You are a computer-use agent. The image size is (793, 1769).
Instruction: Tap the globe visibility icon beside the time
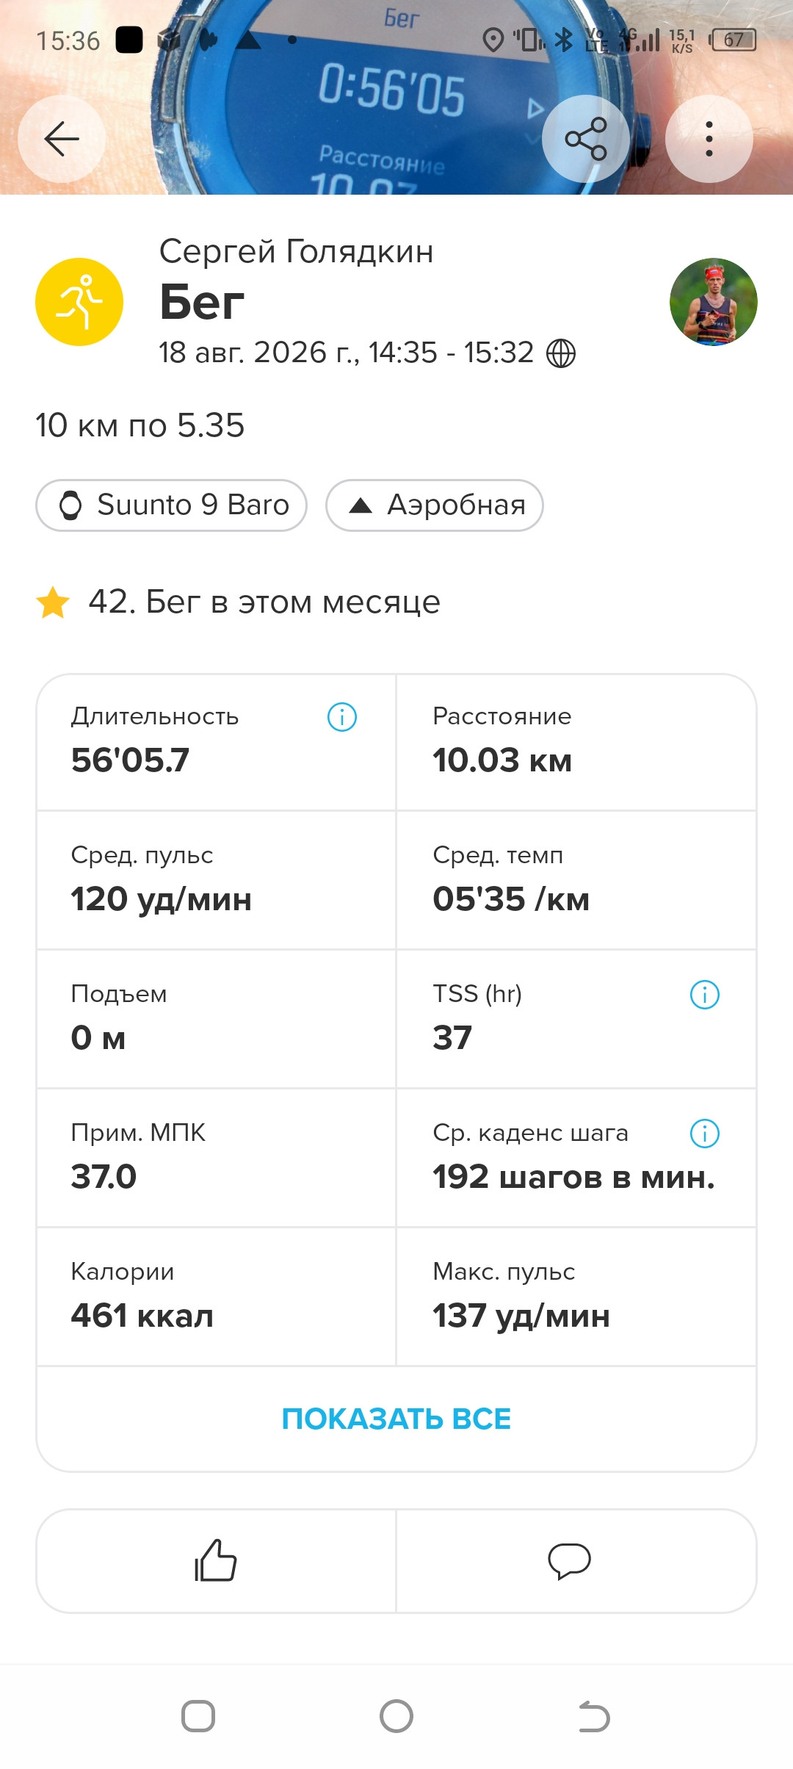point(561,353)
